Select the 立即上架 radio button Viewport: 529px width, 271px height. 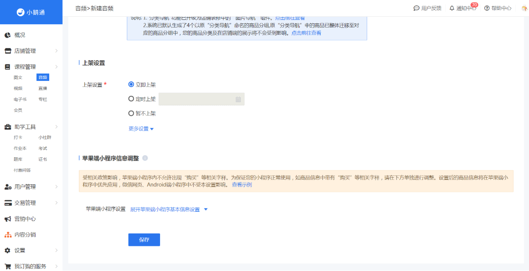coord(131,84)
